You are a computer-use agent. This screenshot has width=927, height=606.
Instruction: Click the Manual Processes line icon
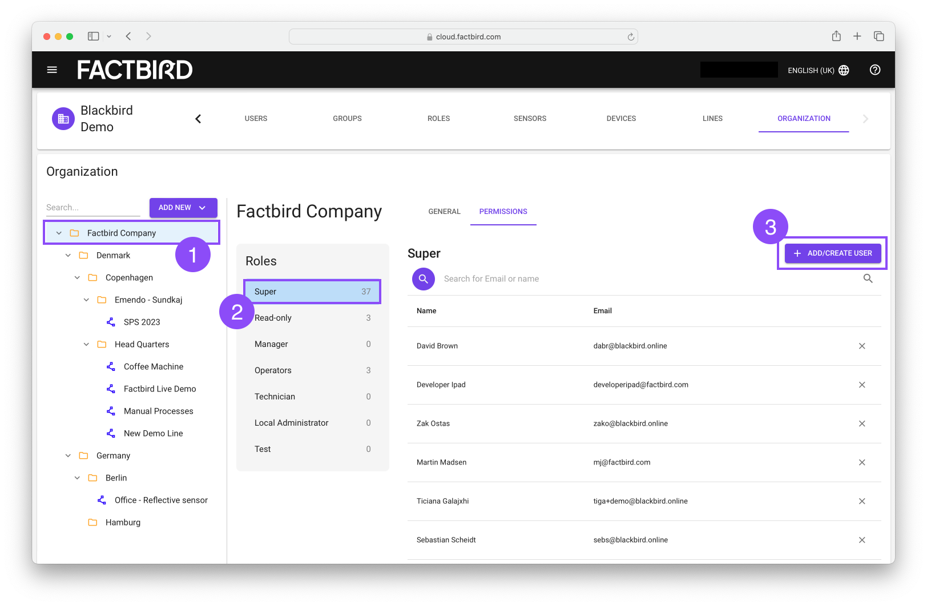(111, 411)
